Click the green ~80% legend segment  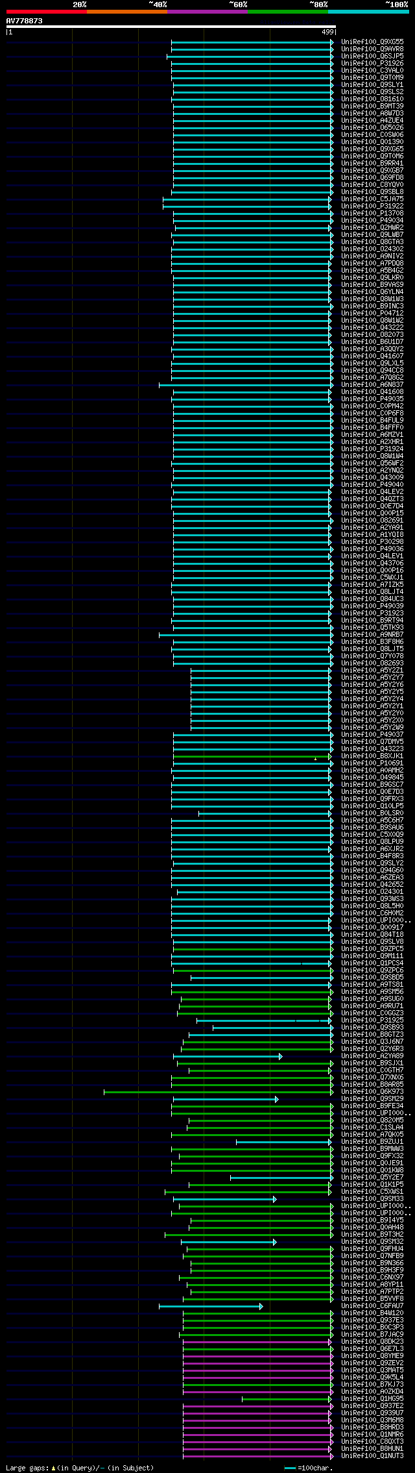click(x=288, y=12)
